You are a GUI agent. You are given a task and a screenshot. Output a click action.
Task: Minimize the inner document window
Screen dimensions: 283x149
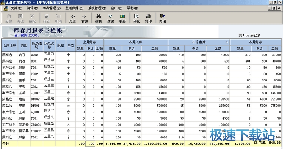[x=270, y=8]
